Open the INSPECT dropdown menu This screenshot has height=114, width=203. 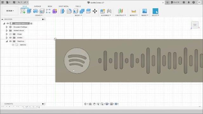point(134,16)
